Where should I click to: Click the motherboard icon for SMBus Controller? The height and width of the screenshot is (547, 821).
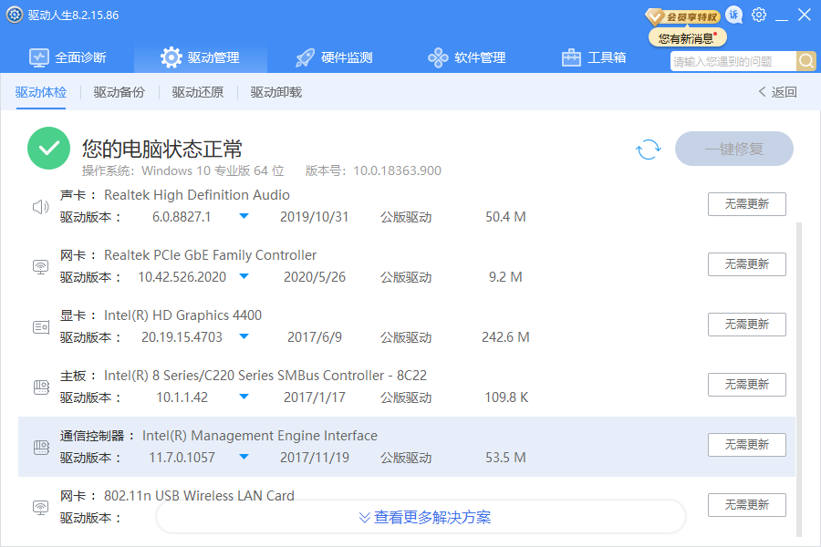click(41, 387)
